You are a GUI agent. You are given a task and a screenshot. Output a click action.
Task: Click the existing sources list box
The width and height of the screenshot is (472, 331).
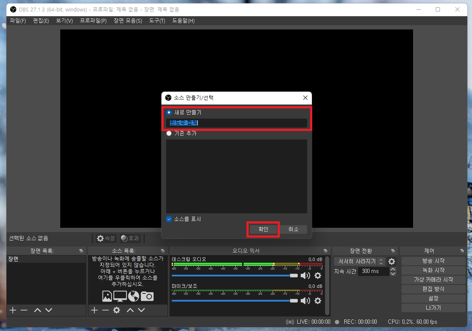tap(236, 176)
